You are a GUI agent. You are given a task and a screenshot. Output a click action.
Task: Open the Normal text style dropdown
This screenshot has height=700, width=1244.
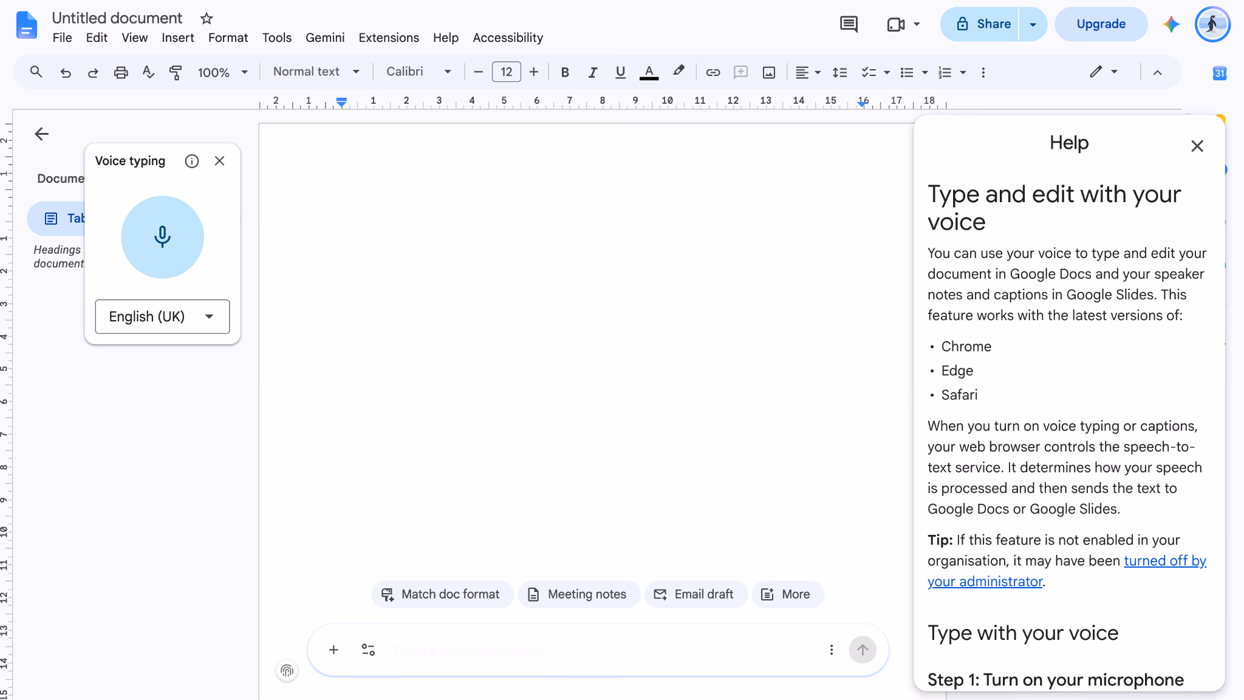point(316,72)
